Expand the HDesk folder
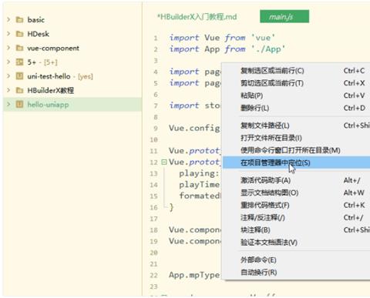 coord(8,34)
